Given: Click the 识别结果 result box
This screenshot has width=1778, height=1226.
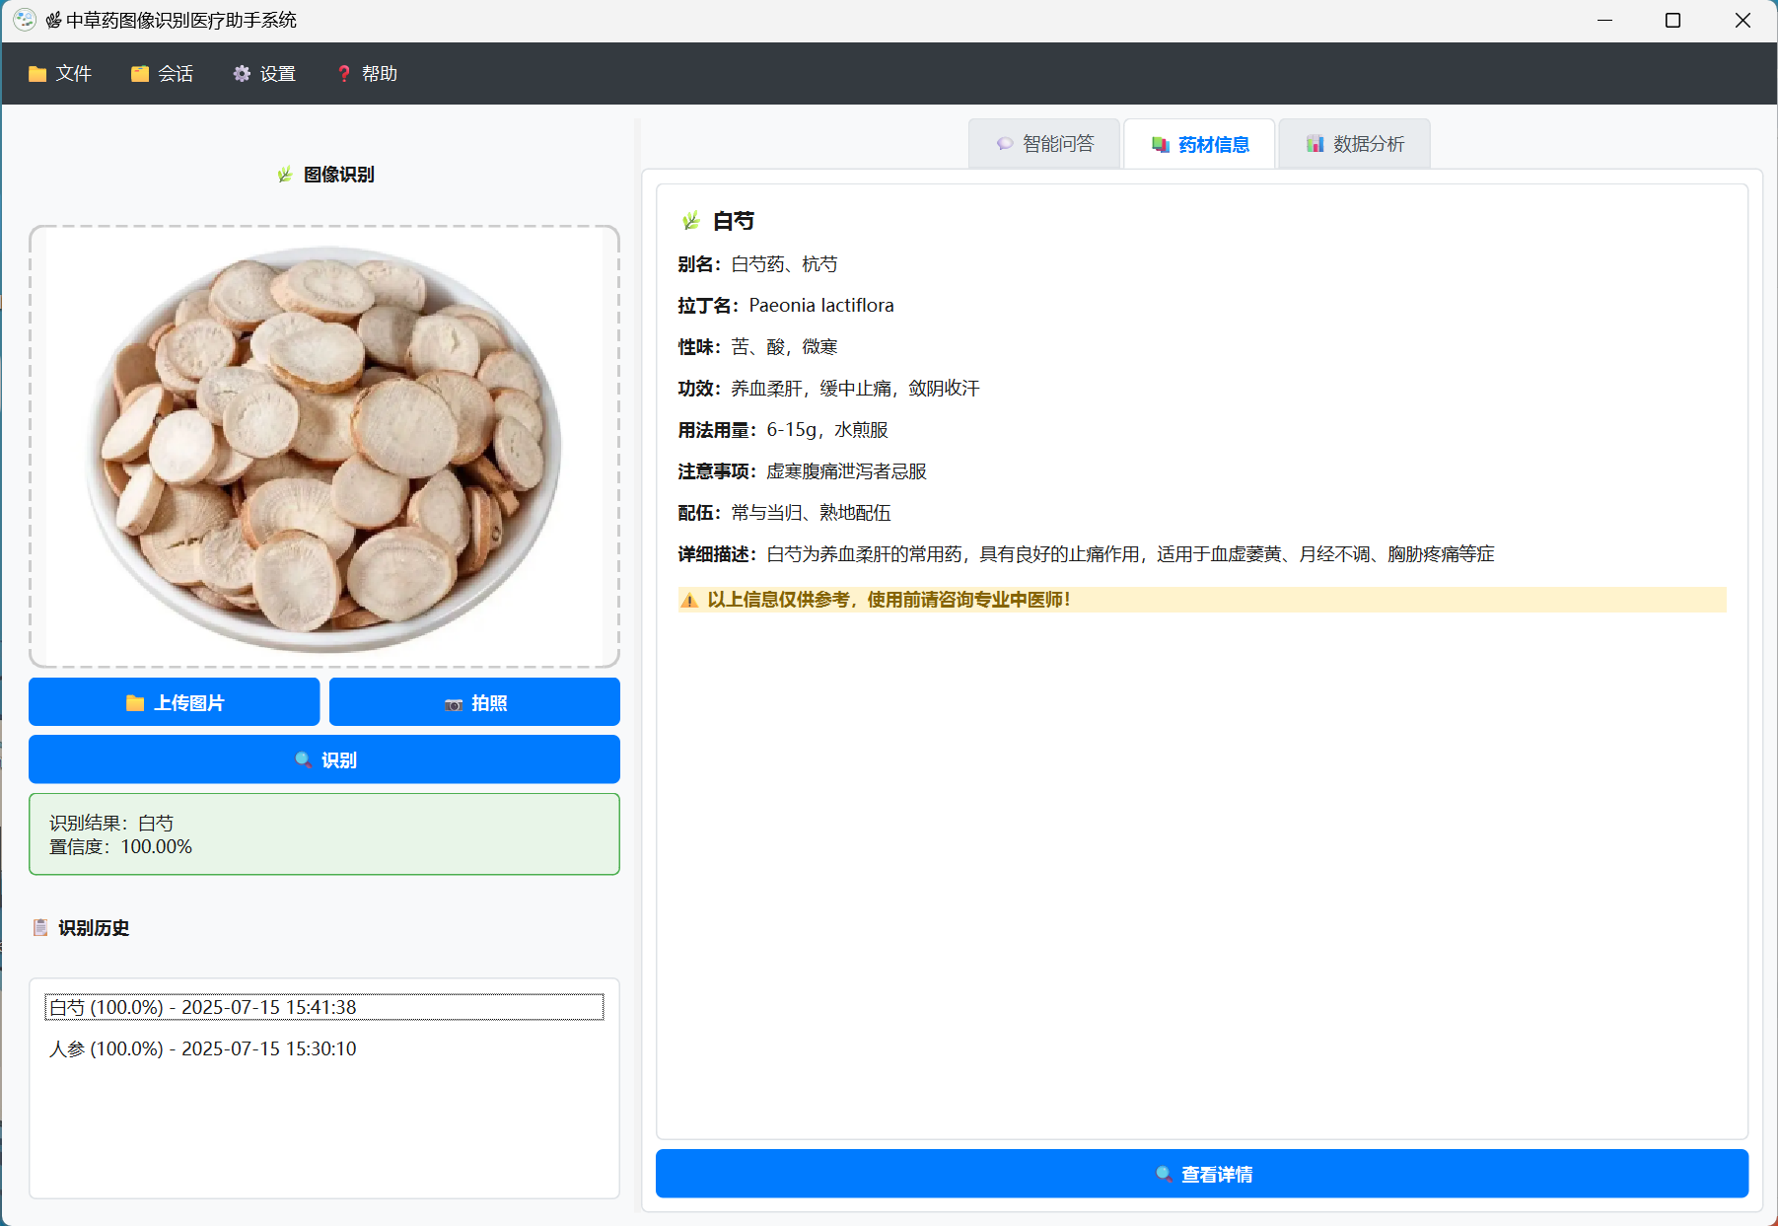Looking at the screenshot, I should tap(324, 834).
